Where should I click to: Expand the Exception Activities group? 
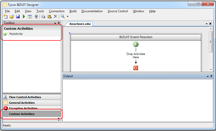coord(32,108)
